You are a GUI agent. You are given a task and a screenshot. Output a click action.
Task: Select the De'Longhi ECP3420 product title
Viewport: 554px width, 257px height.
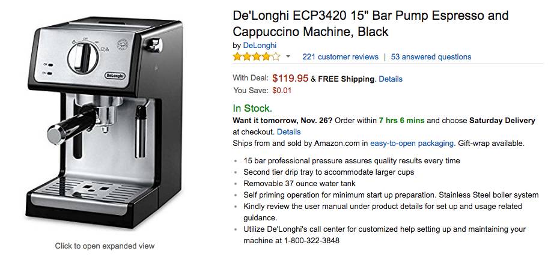370,24
